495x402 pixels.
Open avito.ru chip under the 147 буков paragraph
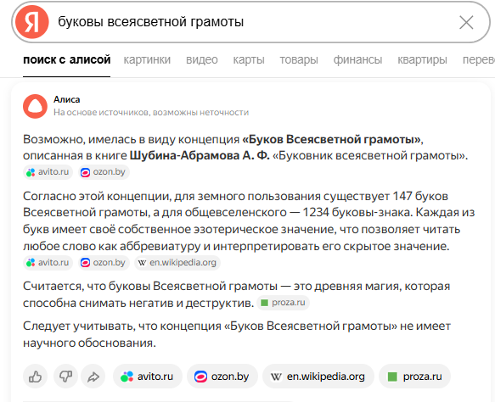coord(48,263)
